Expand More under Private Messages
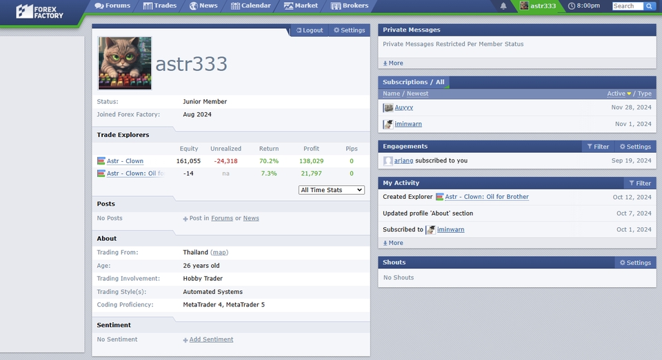The height and width of the screenshot is (360, 662). (393, 63)
